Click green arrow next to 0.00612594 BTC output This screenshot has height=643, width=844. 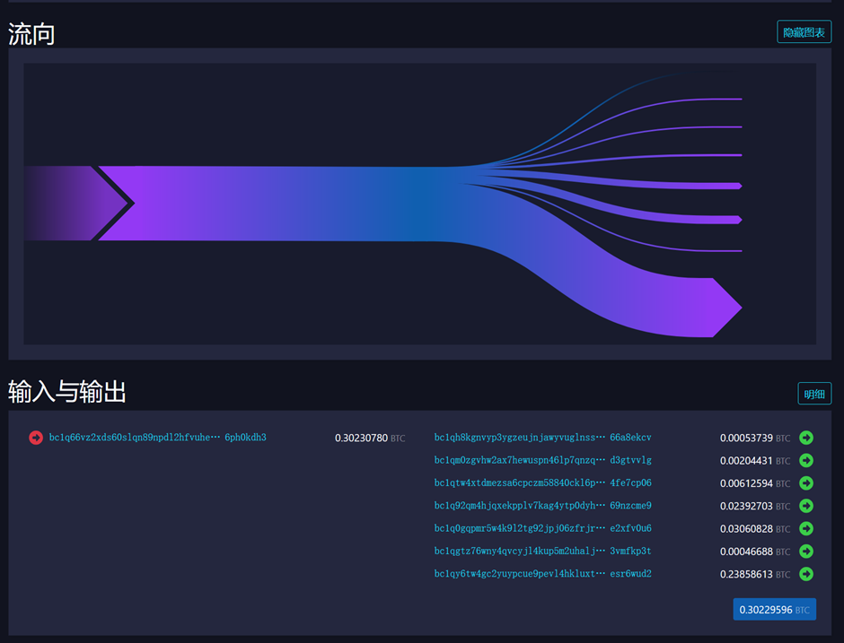pyautogui.click(x=805, y=483)
